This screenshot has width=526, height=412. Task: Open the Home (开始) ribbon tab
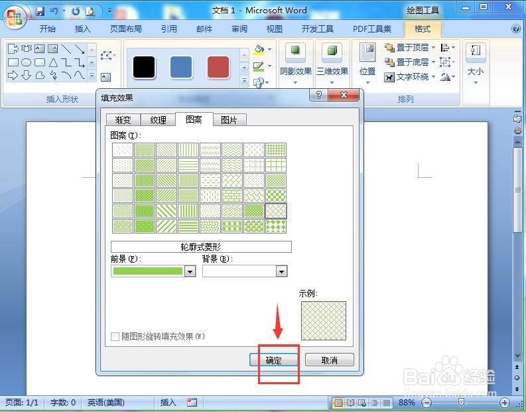48,29
